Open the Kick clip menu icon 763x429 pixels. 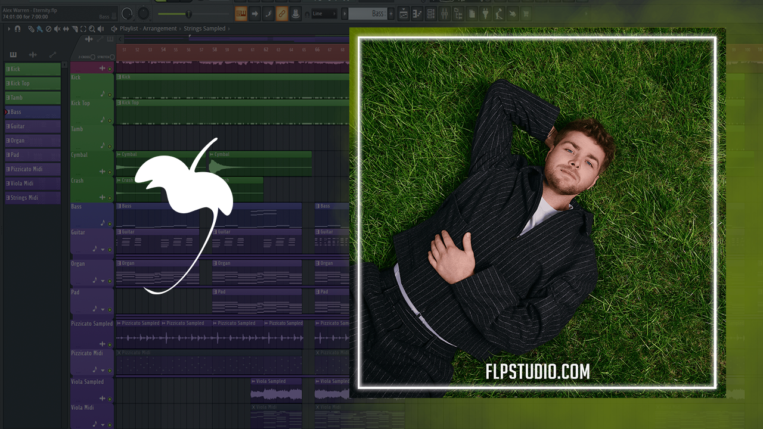point(119,77)
